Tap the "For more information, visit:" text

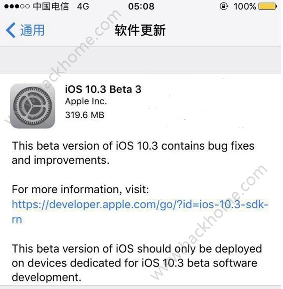[x=80, y=190]
